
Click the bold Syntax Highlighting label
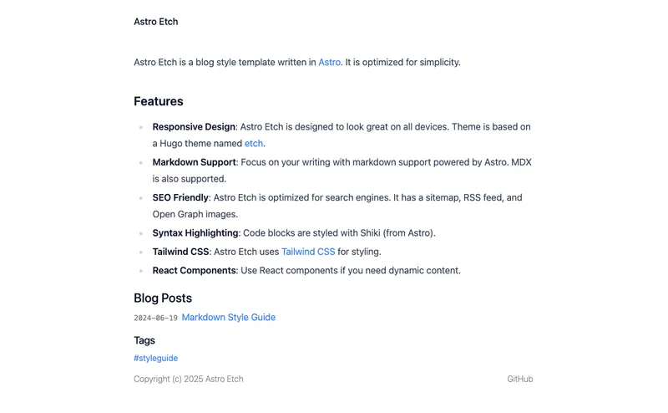coord(195,233)
